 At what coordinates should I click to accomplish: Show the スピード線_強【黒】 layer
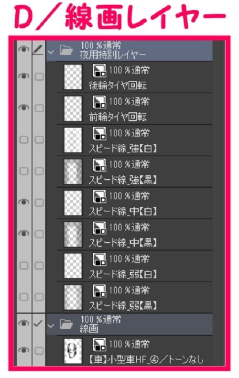[23, 171]
